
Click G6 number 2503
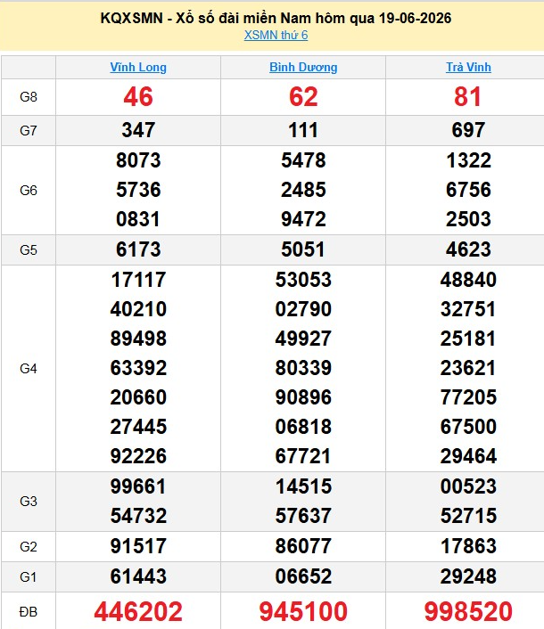click(468, 219)
